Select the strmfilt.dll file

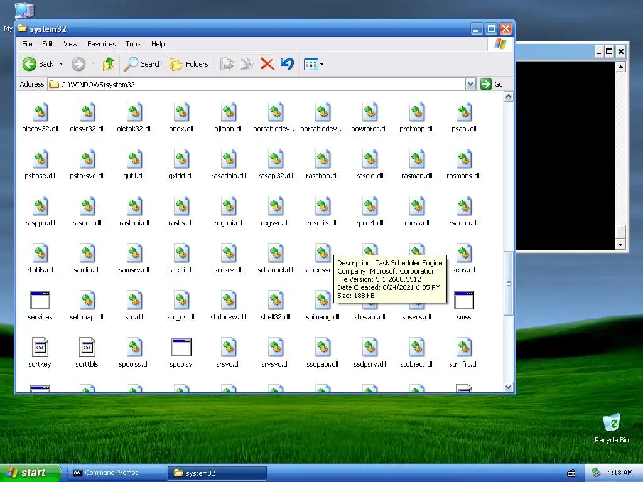[464, 353]
